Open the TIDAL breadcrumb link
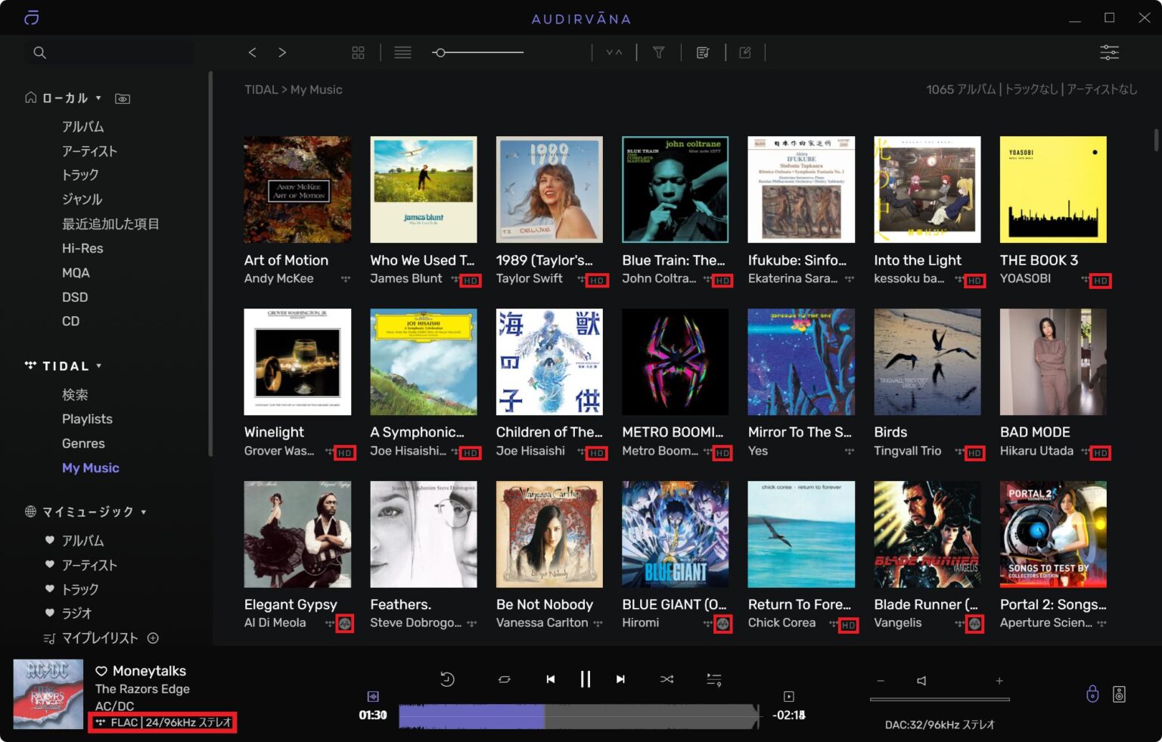Screen dimensions: 1162x742 (260, 89)
